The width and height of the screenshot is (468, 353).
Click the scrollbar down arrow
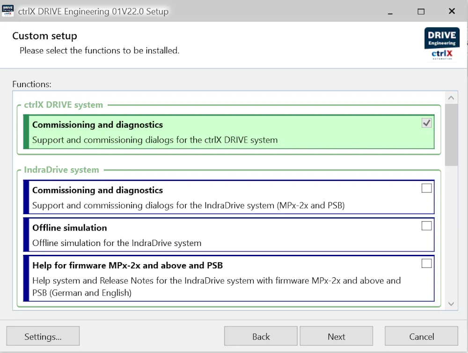pos(451,304)
